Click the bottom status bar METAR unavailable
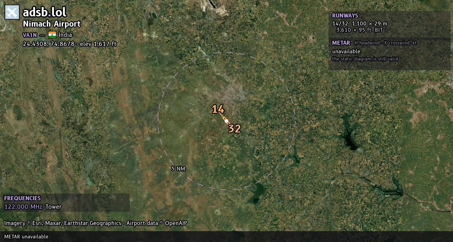 point(26,237)
